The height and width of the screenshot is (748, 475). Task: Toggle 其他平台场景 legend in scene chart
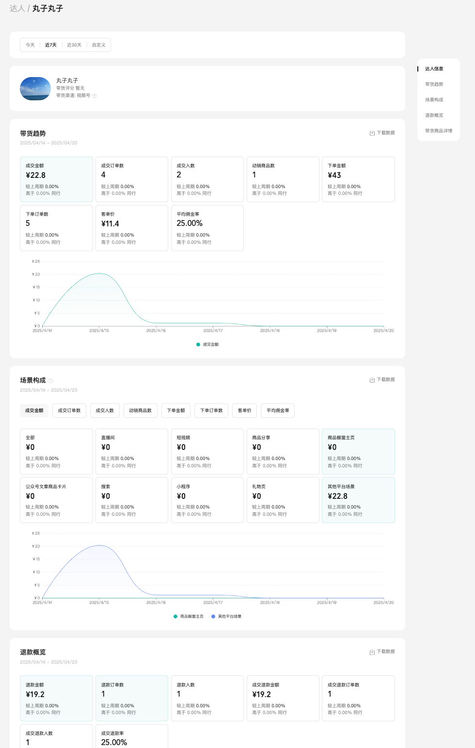coord(226,616)
